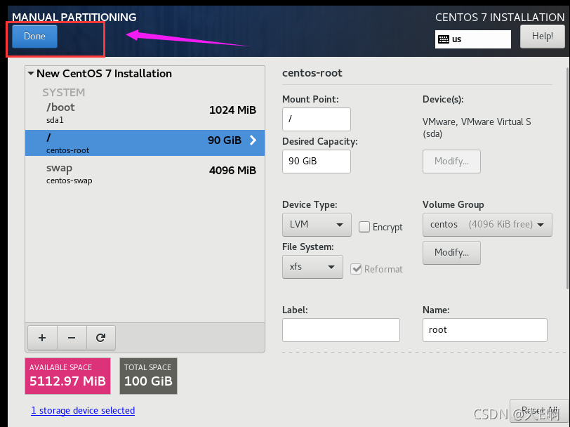Image resolution: width=570 pixels, height=427 pixels.
Task: Click Modify under Volume Group
Action: [x=451, y=253]
